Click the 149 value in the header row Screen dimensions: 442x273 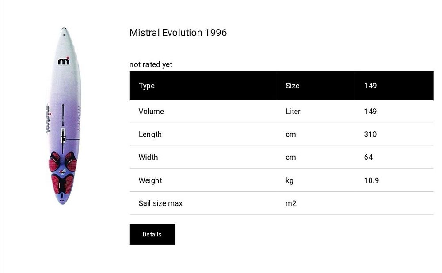point(370,86)
